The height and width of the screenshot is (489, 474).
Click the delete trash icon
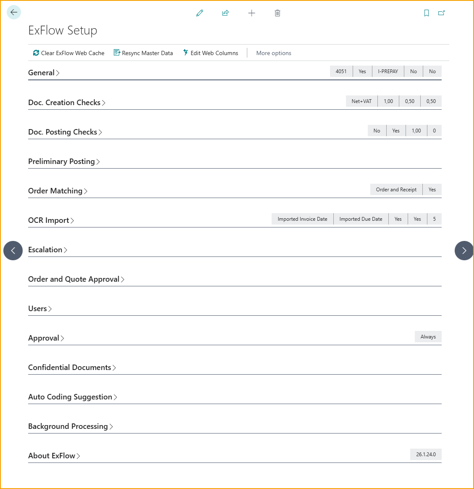coord(277,13)
